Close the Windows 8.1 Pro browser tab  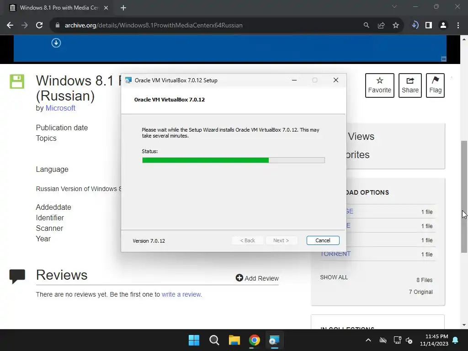click(x=106, y=8)
